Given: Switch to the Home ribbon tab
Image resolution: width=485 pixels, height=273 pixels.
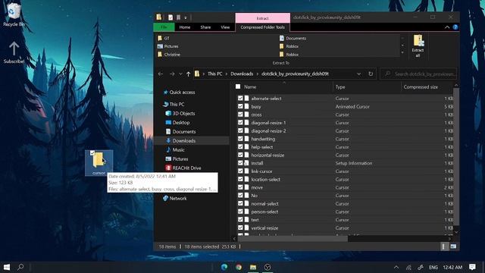Looking at the screenshot, I should (185, 27).
